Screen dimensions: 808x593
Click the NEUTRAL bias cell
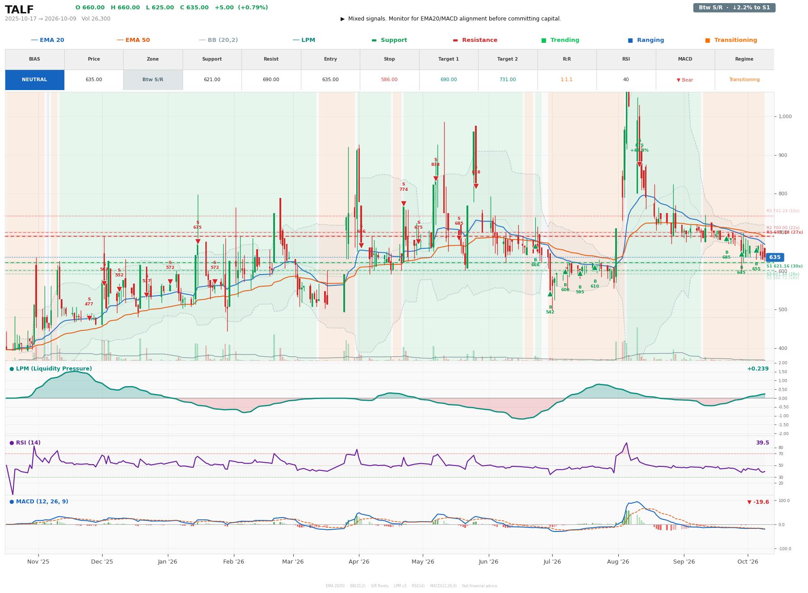pos(34,80)
